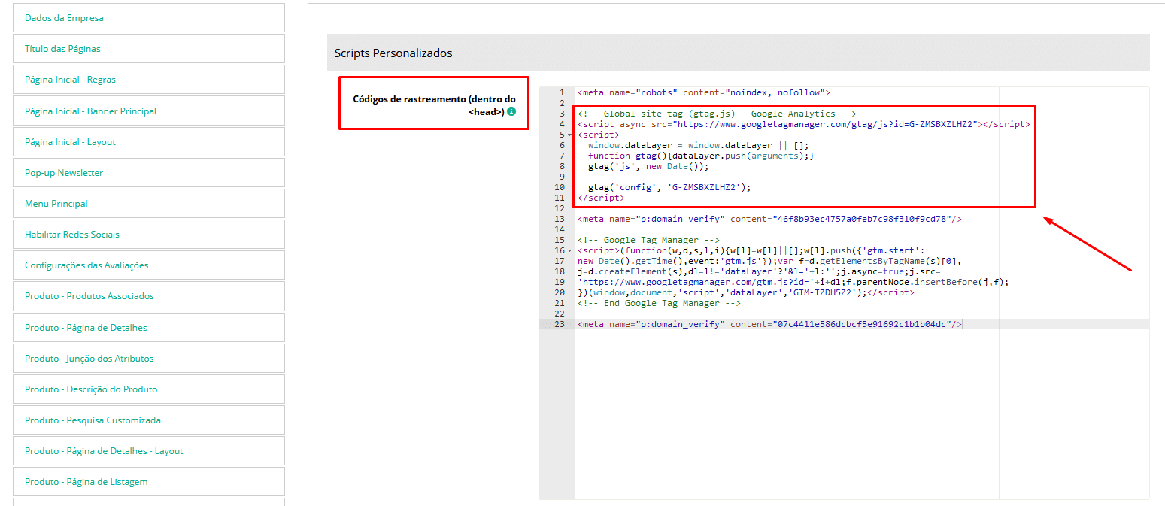The height and width of the screenshot is (506, 1165).
Task: Select Produto - Pesquisa Customizada
Action: click(149, 420)
